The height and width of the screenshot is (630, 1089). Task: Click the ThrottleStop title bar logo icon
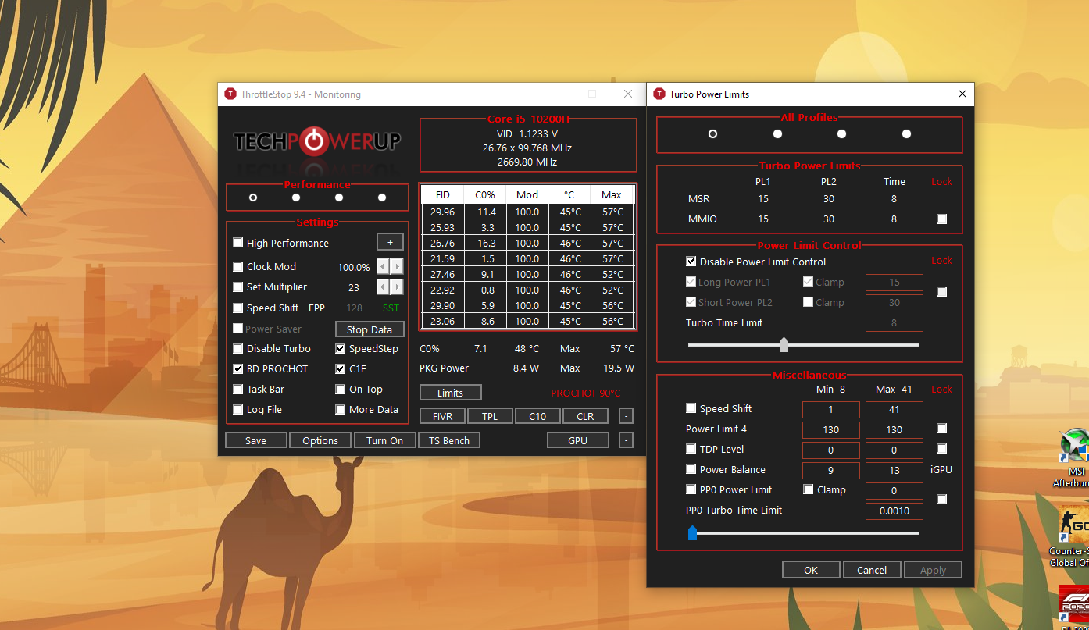click(x=230, y=94)
